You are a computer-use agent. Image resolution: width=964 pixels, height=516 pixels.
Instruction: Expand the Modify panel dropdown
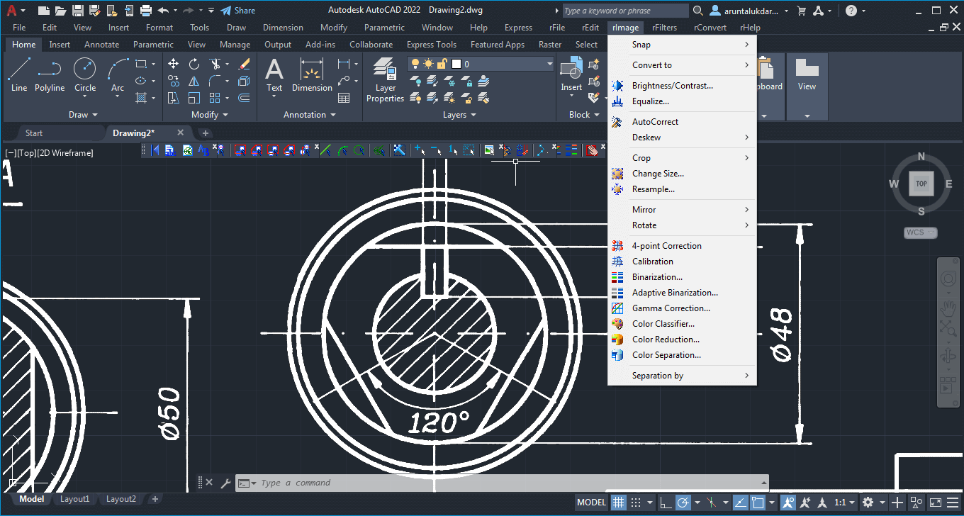coord(210,115)
